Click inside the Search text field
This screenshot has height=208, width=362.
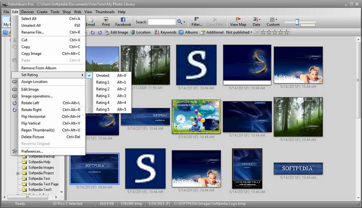pos(161,22)
